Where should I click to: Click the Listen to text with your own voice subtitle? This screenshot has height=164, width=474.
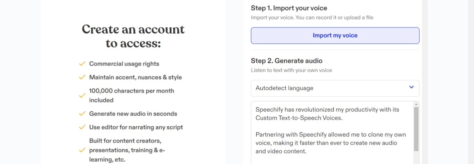click(x=291, y=70)
